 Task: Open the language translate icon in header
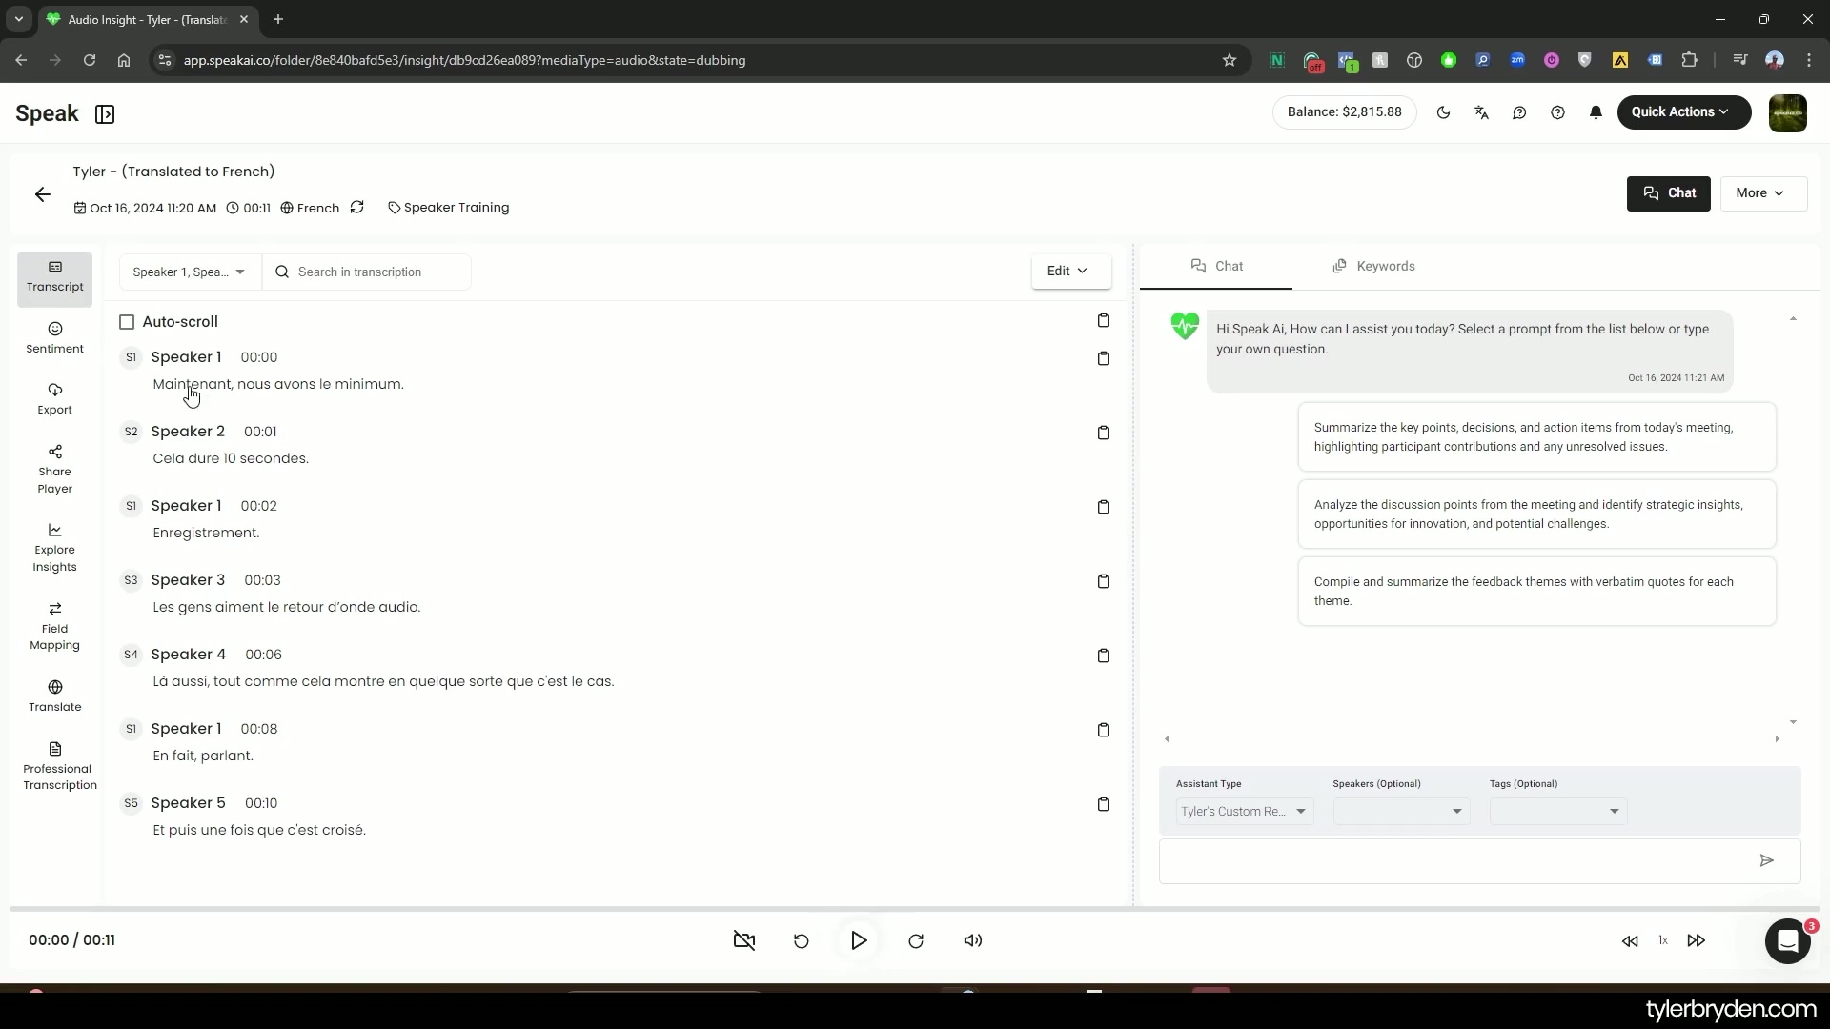pyautogui.click(x=1481, y=112)
